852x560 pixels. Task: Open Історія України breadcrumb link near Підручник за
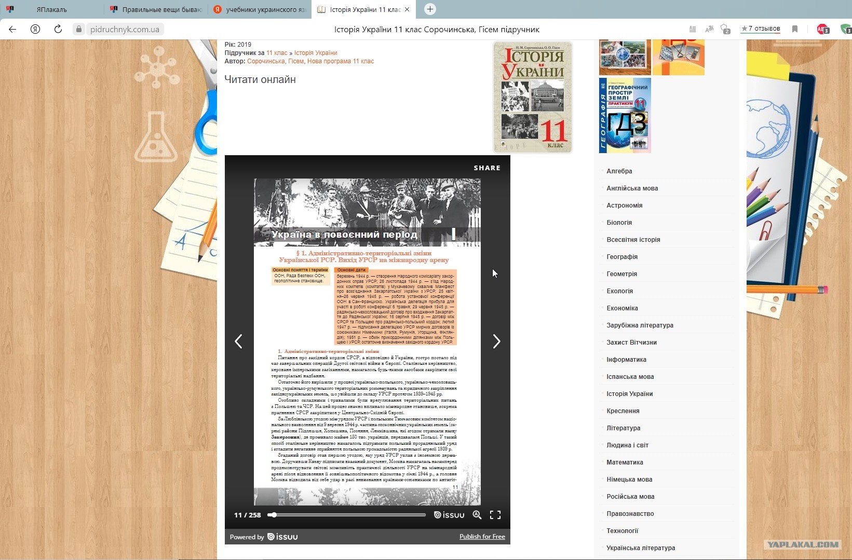[316, 53]
